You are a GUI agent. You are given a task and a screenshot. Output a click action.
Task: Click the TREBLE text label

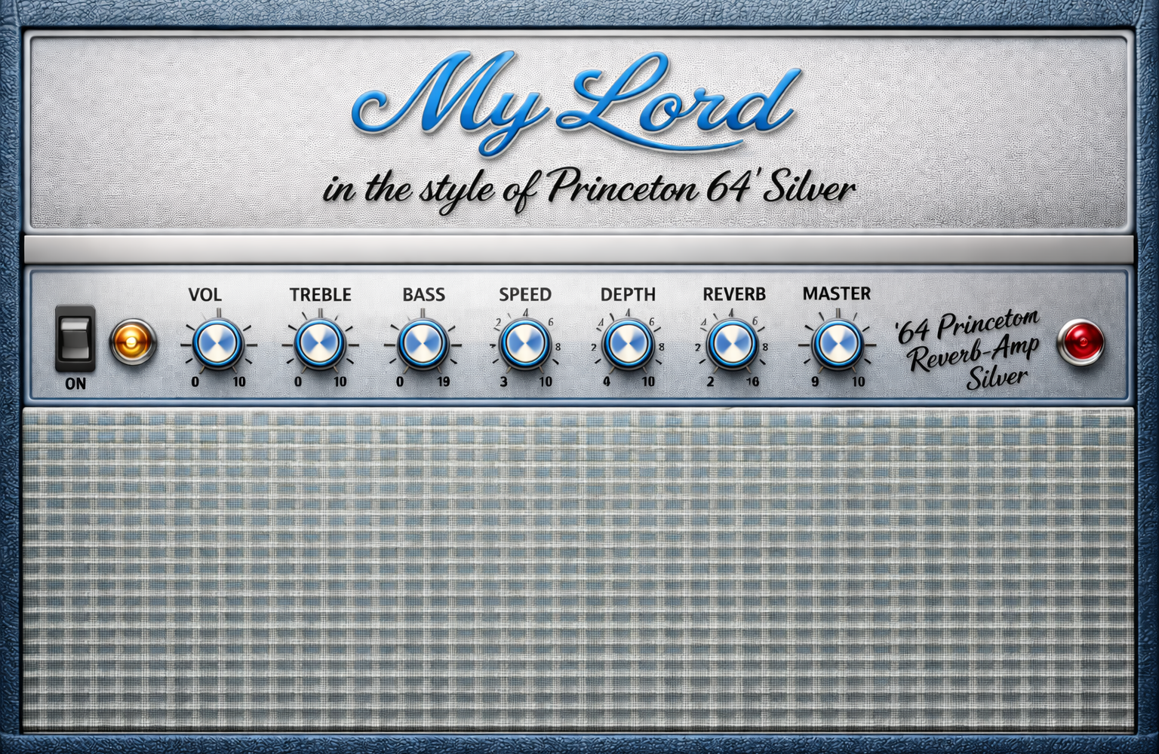(320, 295)
